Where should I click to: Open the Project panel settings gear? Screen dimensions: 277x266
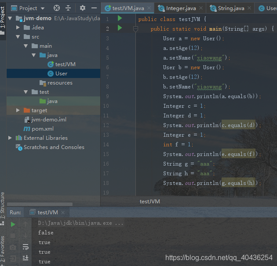click(x=83, y=8)
